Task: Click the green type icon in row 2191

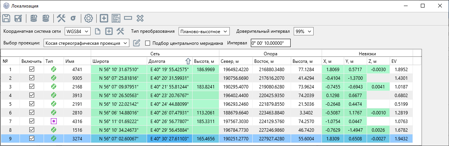Action: [53, 103]
